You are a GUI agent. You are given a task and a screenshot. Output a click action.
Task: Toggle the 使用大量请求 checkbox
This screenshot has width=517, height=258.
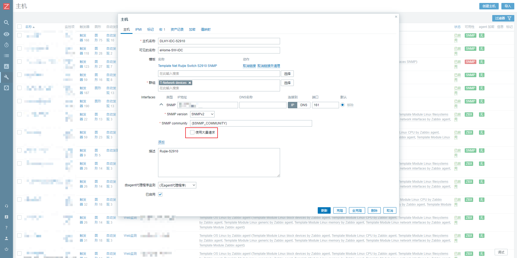[x=192, y=132]
